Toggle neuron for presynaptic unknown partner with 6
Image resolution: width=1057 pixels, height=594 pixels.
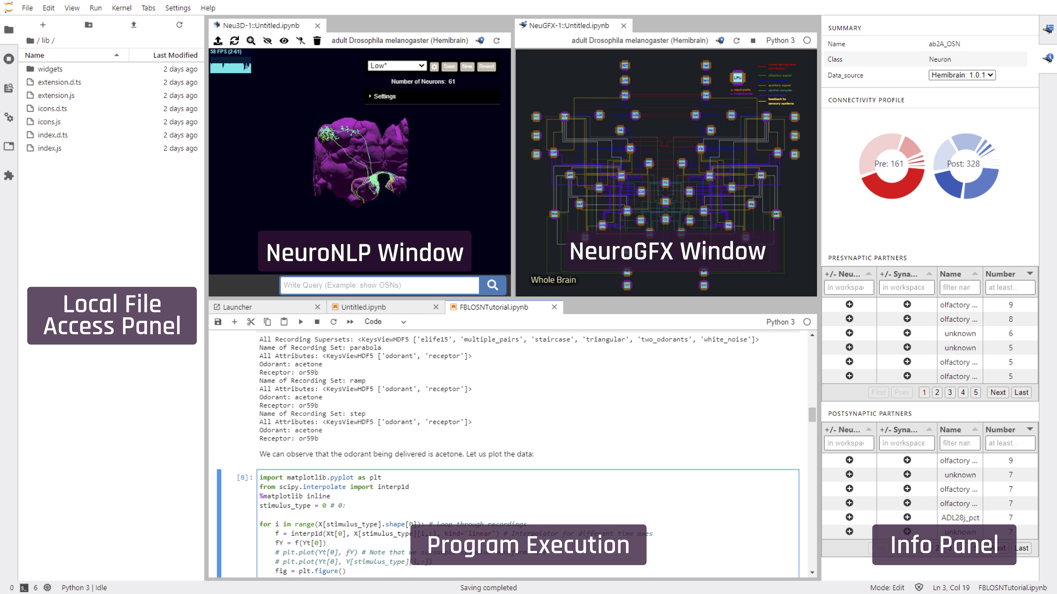coord(849,333)
